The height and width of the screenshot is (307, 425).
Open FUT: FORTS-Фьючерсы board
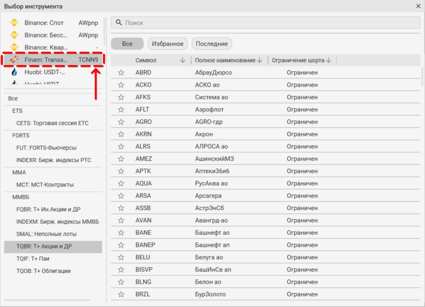pos(46,148)
